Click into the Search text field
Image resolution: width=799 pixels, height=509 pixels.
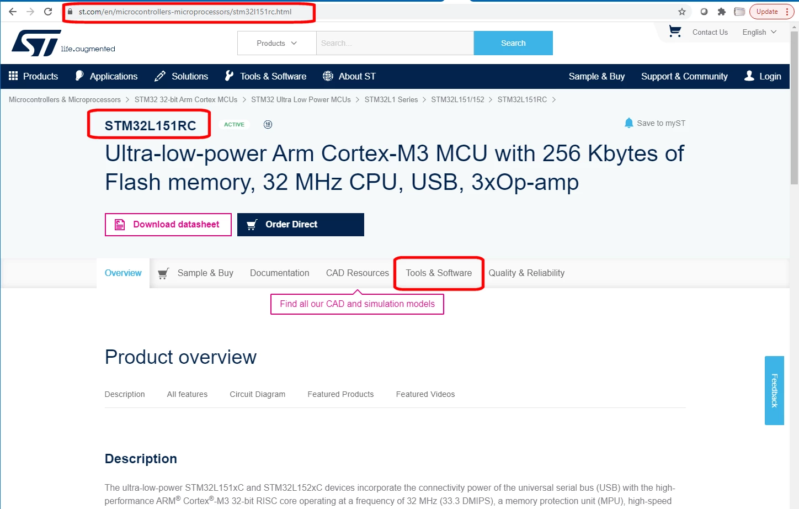[x=395, y=43]
